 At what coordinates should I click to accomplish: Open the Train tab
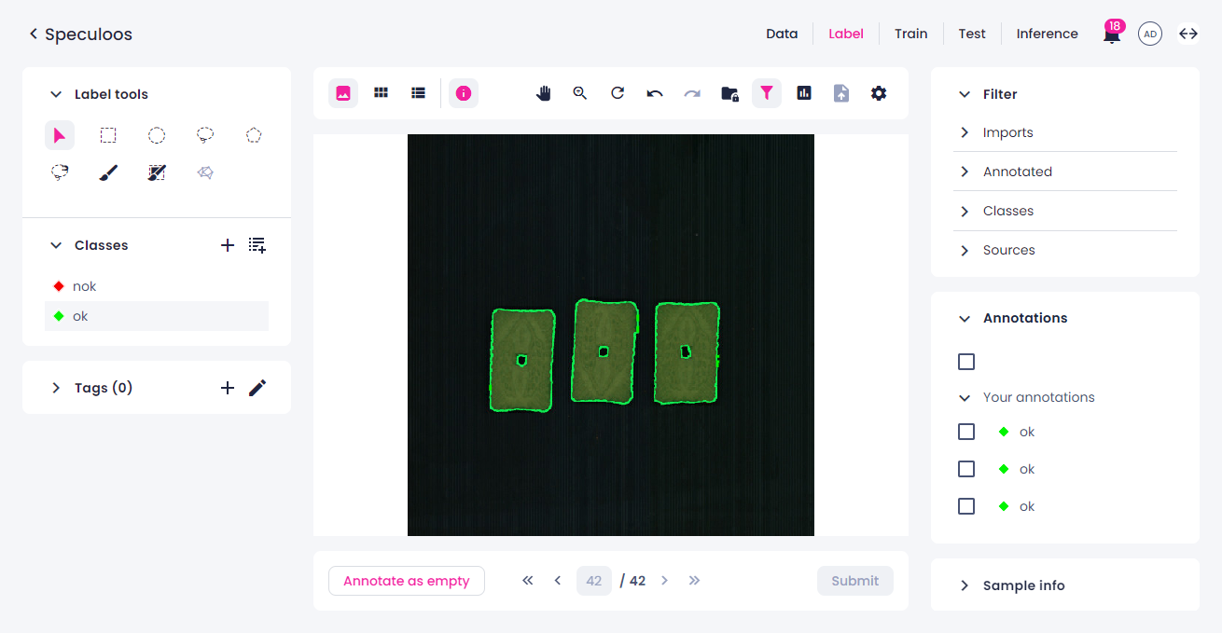coord(911,34)
